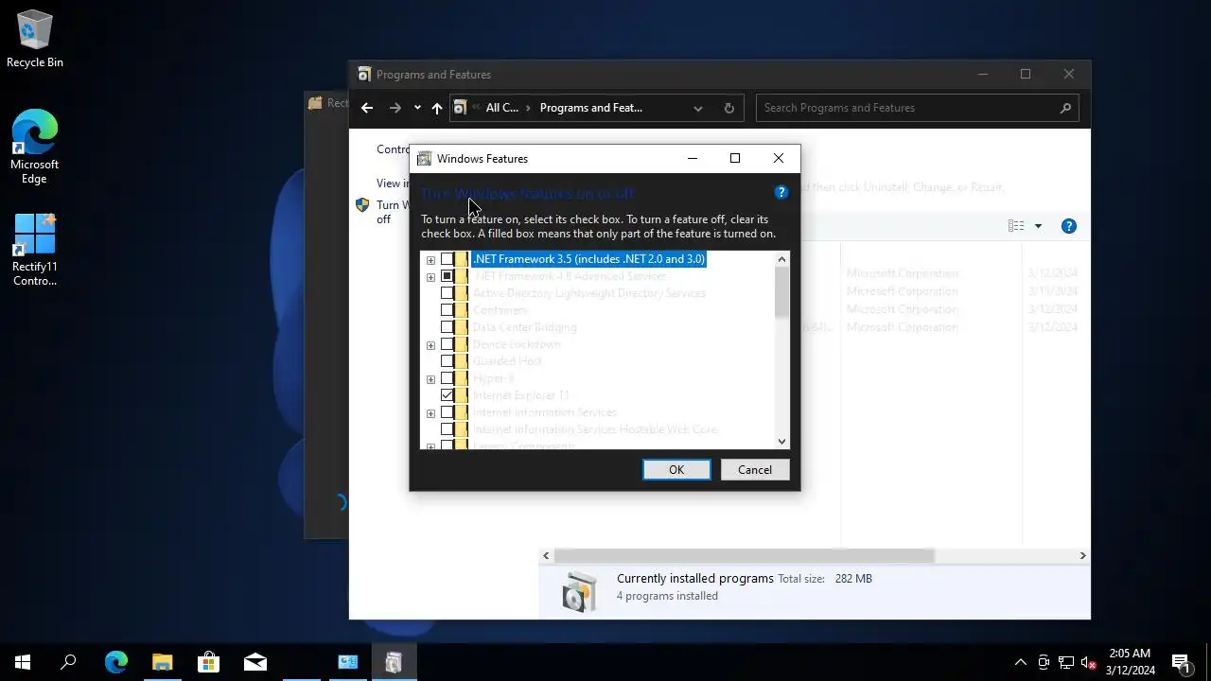Expand .NET Framework 4.8 Advanced Services node
Viewport: 1211px width, 681px height.
pyautogui.click(x=430, y=277)
